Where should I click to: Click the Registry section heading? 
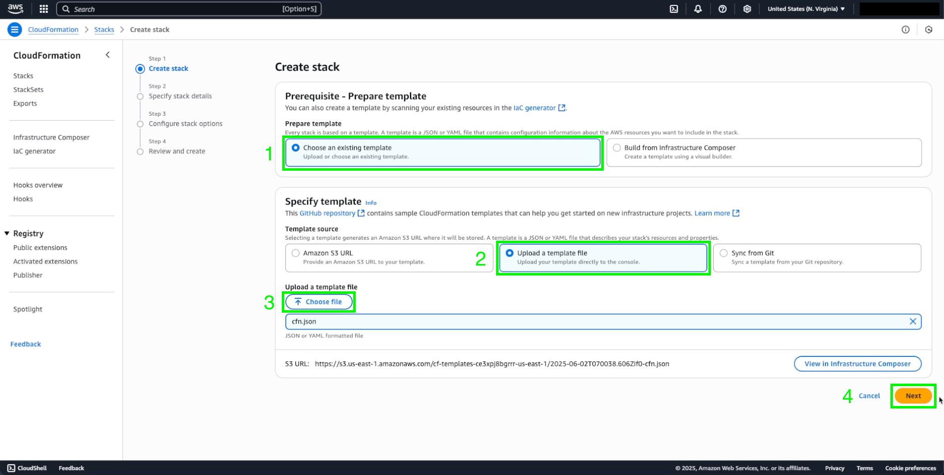point(28,233)
